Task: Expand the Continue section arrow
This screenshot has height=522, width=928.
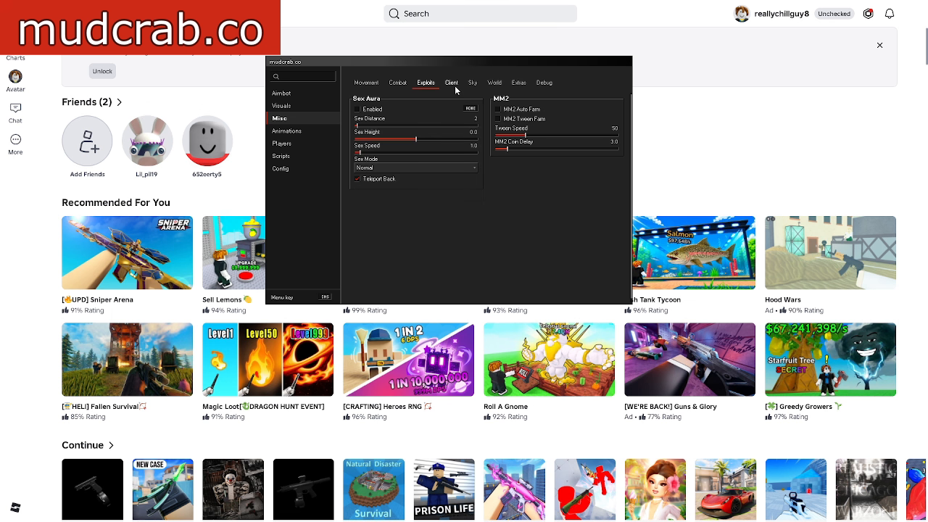Action: pos(111,445)
